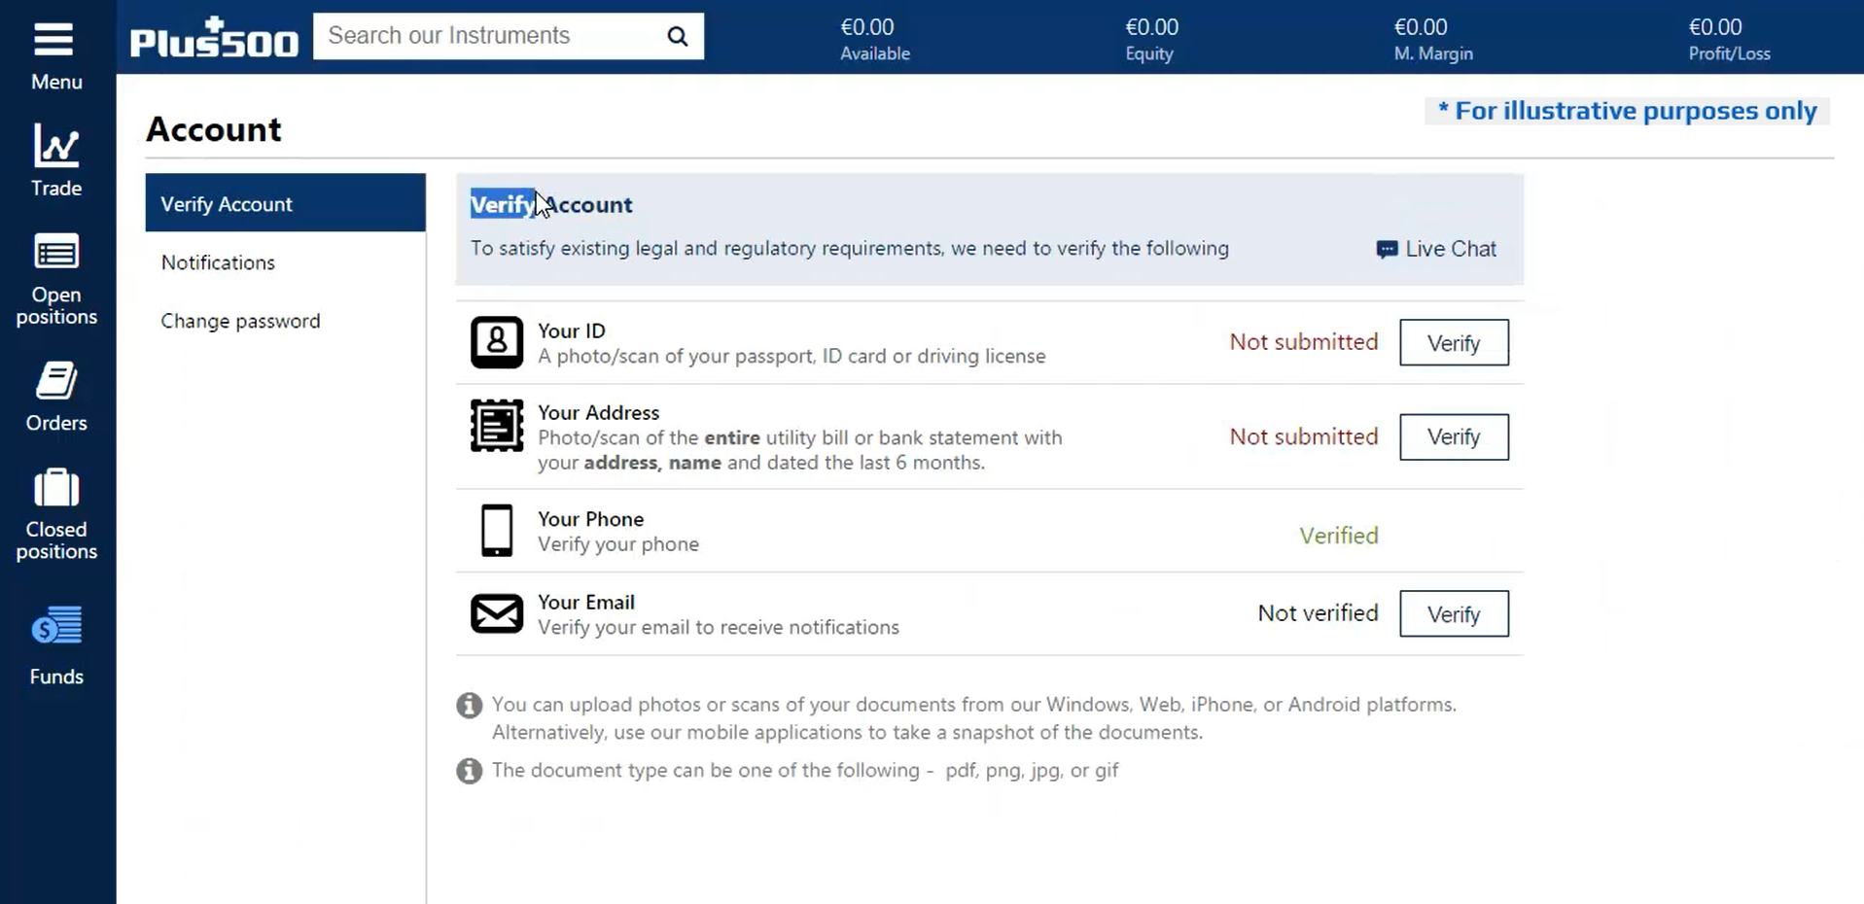
Task: Click the 'Verify your phone' description text
Action: pos(618,544)
